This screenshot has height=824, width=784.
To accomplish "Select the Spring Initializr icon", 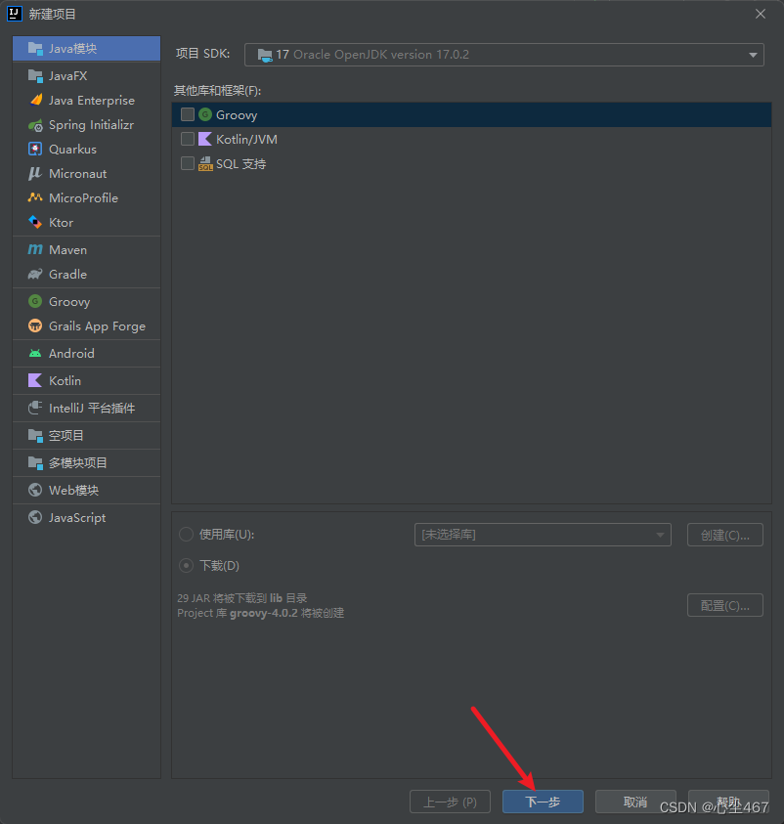I will pyautogui.click(x=35, y=125).
